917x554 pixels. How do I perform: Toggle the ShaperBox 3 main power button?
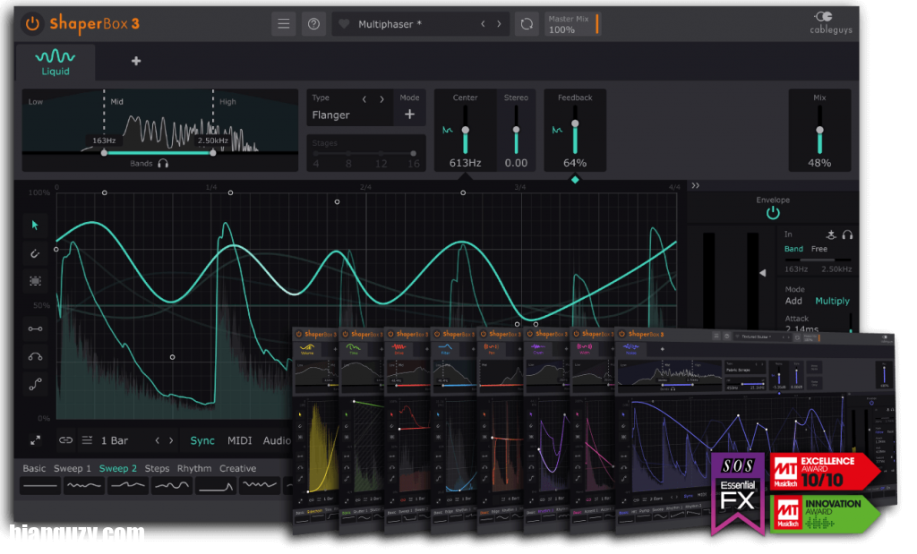point(33,24)
